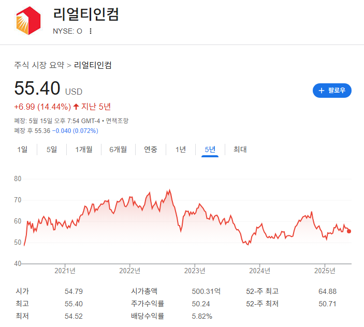Select the 연중 year-to-date tab
Viewport: 364px width, 327px height.
pyautogui.click(x=151, y=150)
